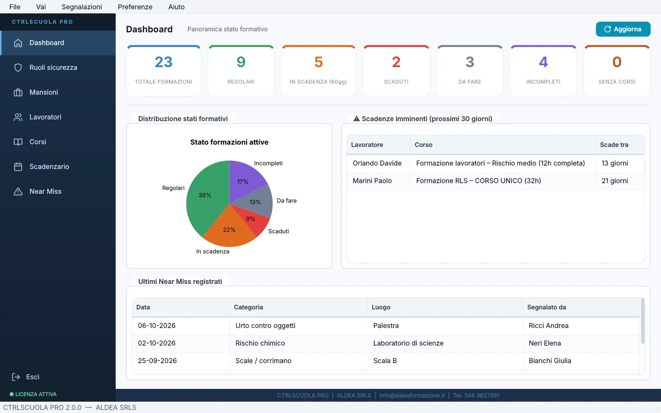Click the Neri Elena reporter cell
The width and height of the screenshot is (661, 413).
tap(581, 343)
